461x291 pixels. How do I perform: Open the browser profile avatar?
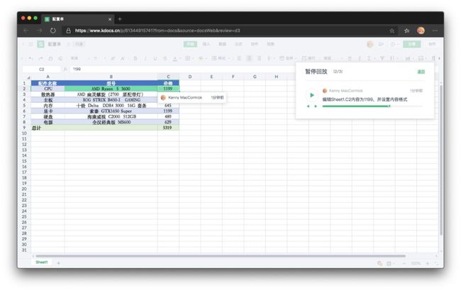pos(421,31)
